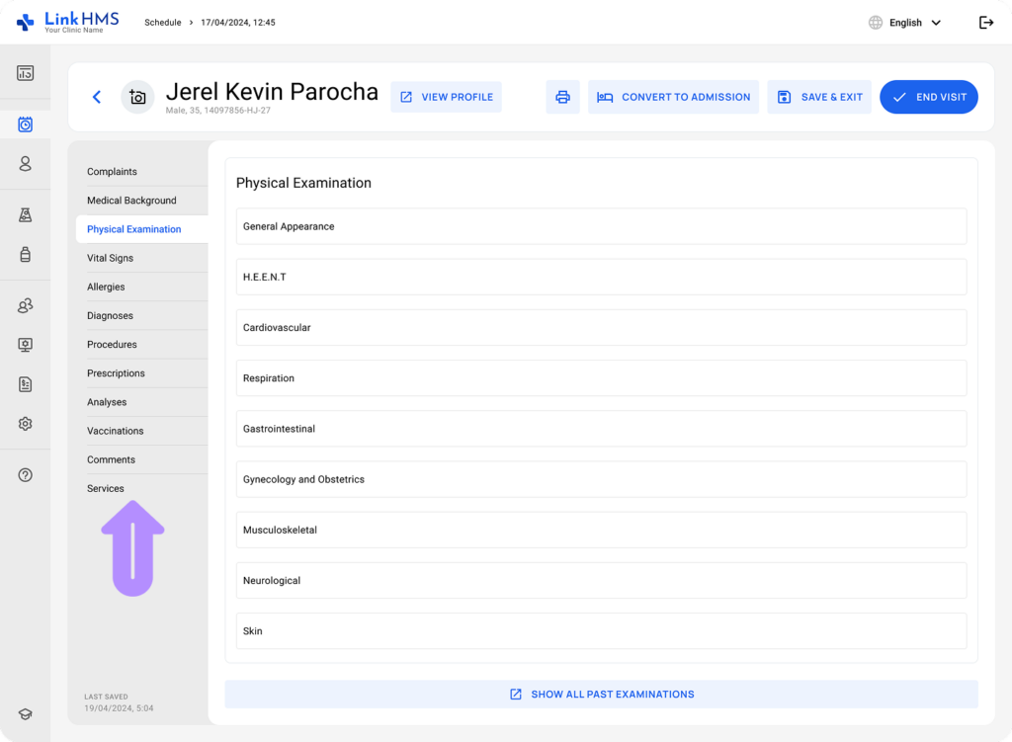Expand the Neurological examination section
The image size is (1012, 742).
click(x=601, y=581)
